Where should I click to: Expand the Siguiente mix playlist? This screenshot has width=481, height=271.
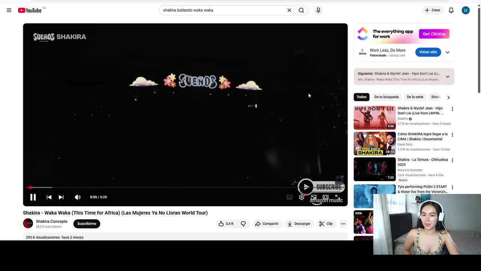coord(448,76)
